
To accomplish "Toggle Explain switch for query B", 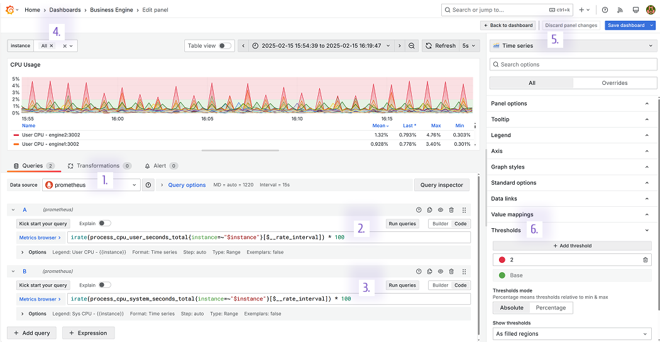I will pyautogui.click(x=105, y=285).
